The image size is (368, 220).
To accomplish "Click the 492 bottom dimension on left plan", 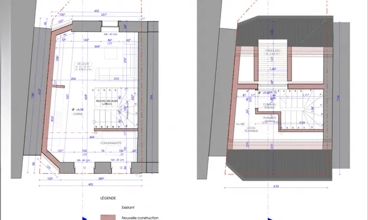I will click(x=91, y=184).
